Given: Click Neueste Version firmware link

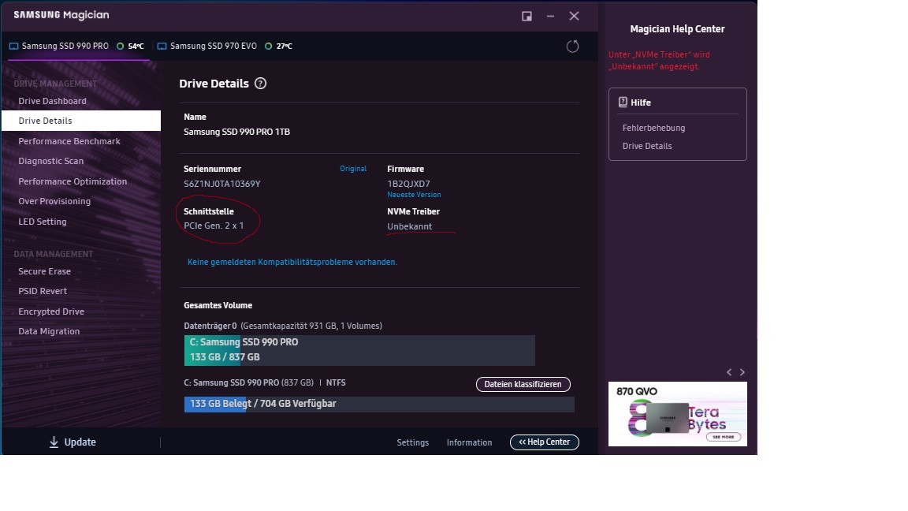Looking at the screenshot, I should point(414,195).
